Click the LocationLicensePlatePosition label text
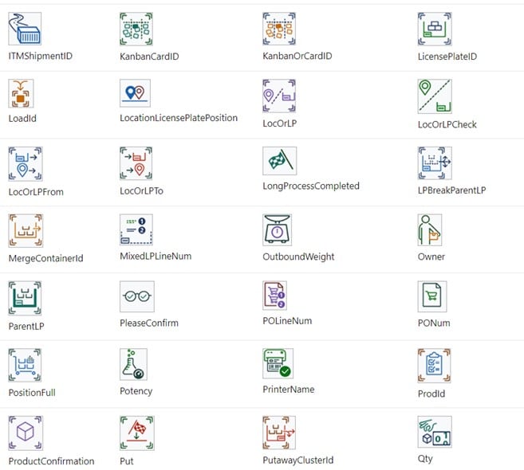The width and height of the screenshot is (524, 470). pyautogui.click(x=179, y=118)
